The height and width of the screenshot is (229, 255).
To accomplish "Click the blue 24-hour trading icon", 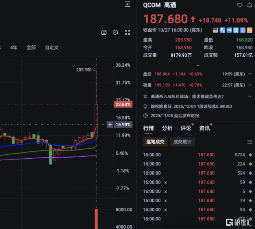I will click(229, 30).
